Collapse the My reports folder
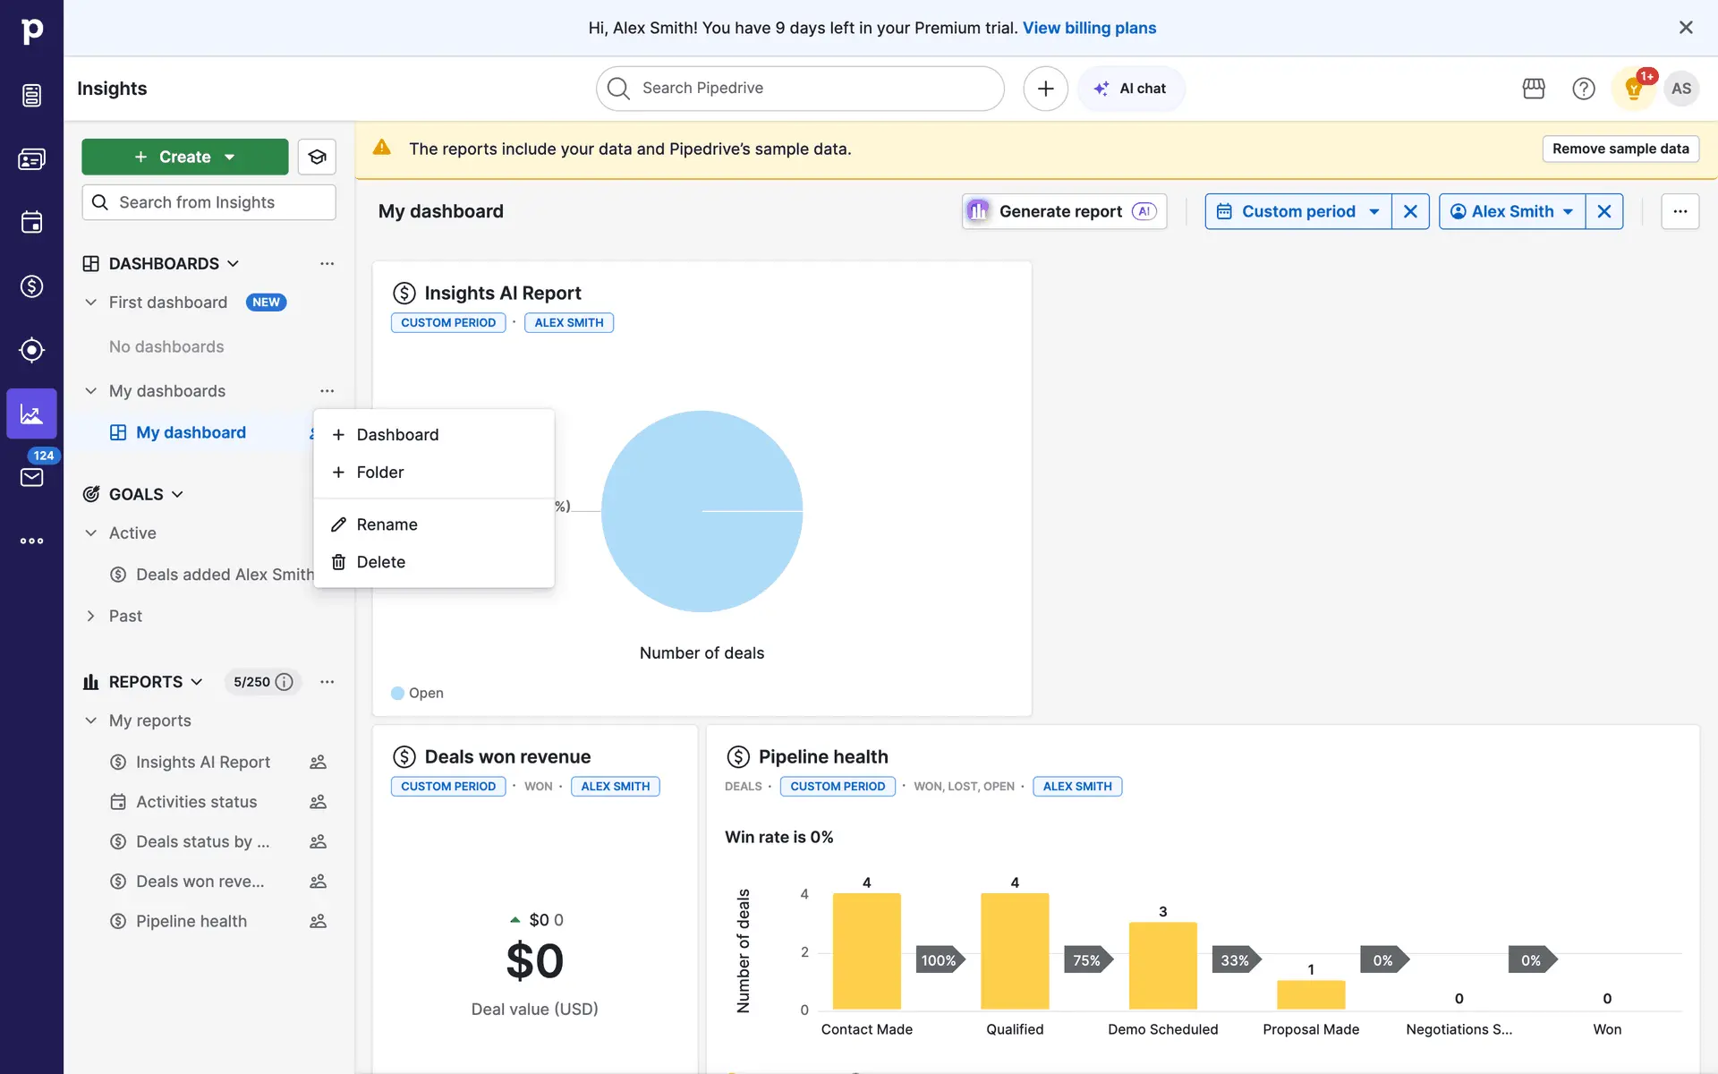Screen dimensions: 1718x1074 [90, 720]
